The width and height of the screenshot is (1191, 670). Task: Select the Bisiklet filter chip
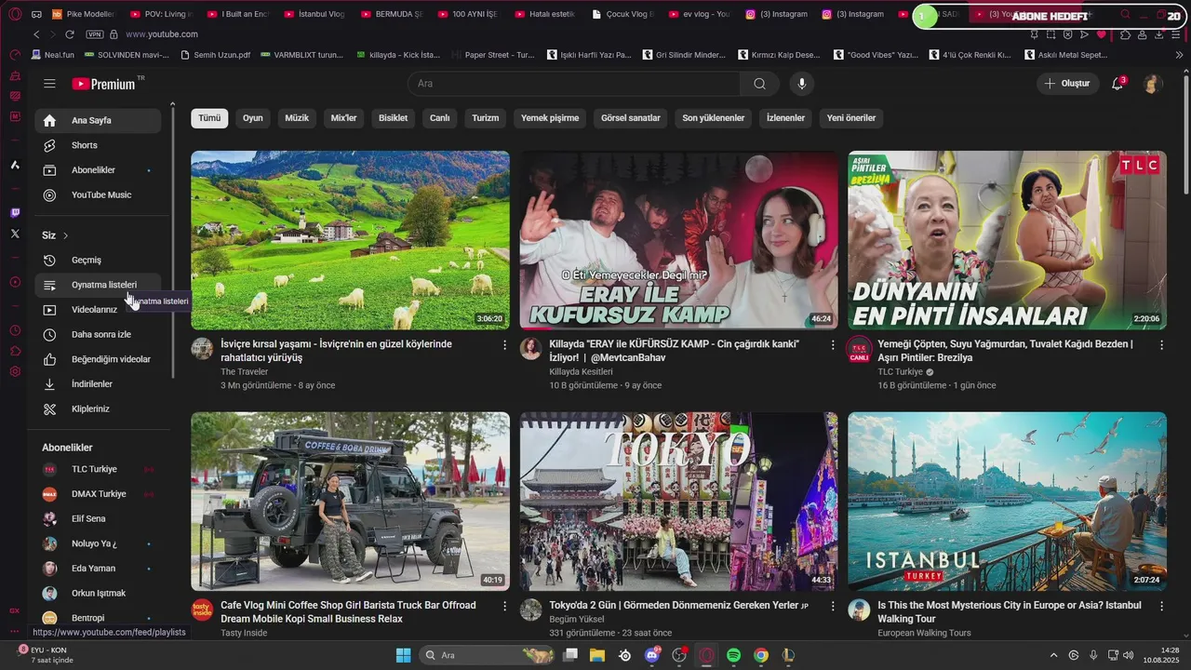pos(393,118)
